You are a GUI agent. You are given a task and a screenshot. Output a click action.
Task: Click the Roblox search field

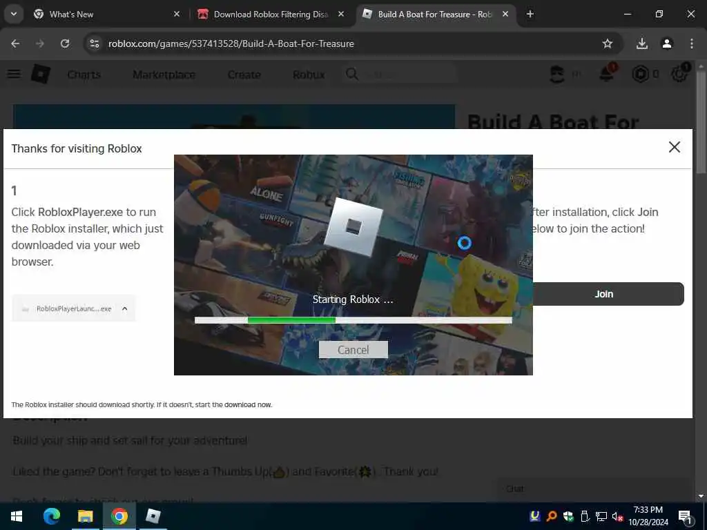click(400, 75)
